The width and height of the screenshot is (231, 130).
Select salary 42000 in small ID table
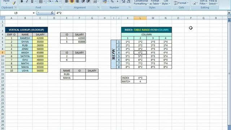(79, 38)
